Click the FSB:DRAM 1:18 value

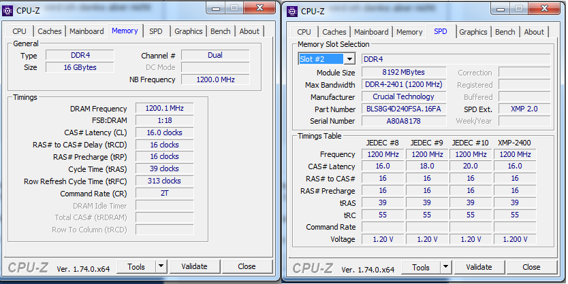[164, 120]
